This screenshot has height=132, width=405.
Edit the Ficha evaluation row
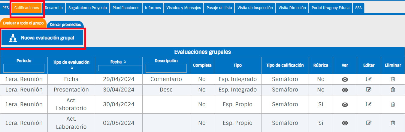369,79
